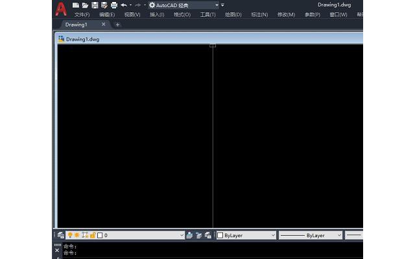Open the 窗口(W) menu
415x259 pixels.
pyautogui.click(x=338, y=14)
